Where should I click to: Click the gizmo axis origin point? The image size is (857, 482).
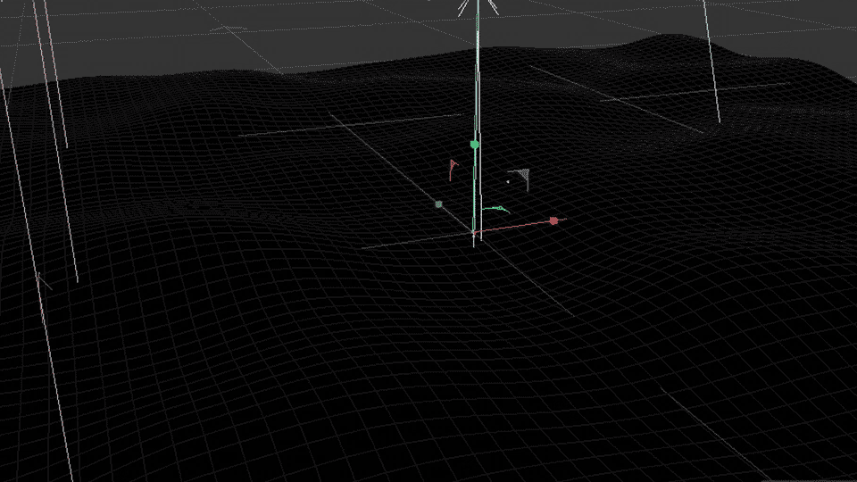(474, 233)
